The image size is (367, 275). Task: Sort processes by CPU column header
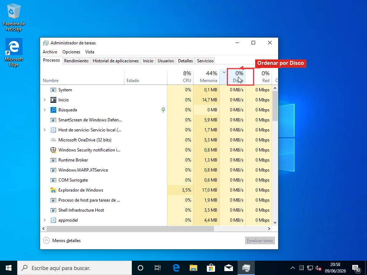coord(181,77)
